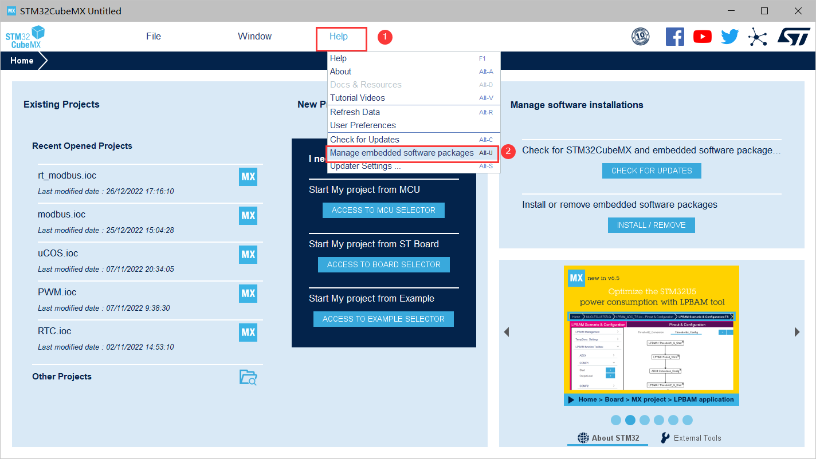Select the first carousel dot
The height and width of the screenshot is (459, 816).
[x=616, y=420]
